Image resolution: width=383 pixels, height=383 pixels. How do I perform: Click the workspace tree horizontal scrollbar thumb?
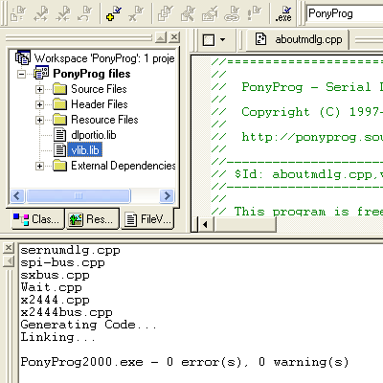(x=79, y=195)
